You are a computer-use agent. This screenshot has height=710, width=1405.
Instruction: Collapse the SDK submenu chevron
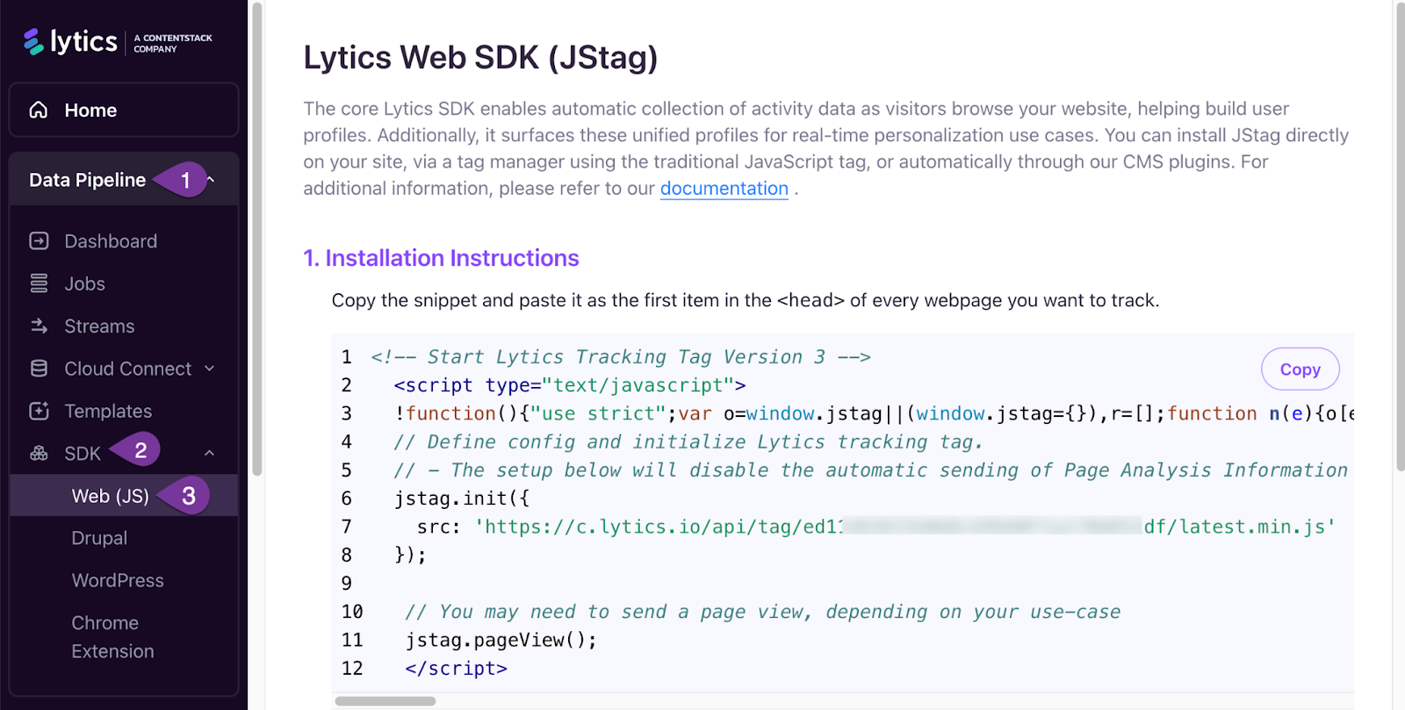pos(210,453)
